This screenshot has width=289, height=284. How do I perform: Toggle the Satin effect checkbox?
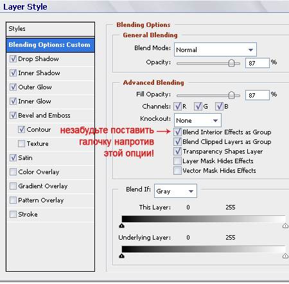(x=13, y=157)
